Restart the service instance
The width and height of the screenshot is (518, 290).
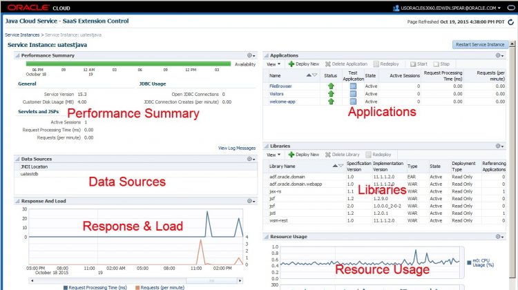coord(480,45)
